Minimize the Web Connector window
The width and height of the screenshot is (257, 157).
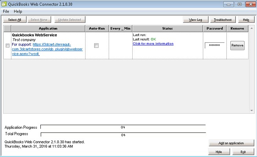click(x=228, y=4)
